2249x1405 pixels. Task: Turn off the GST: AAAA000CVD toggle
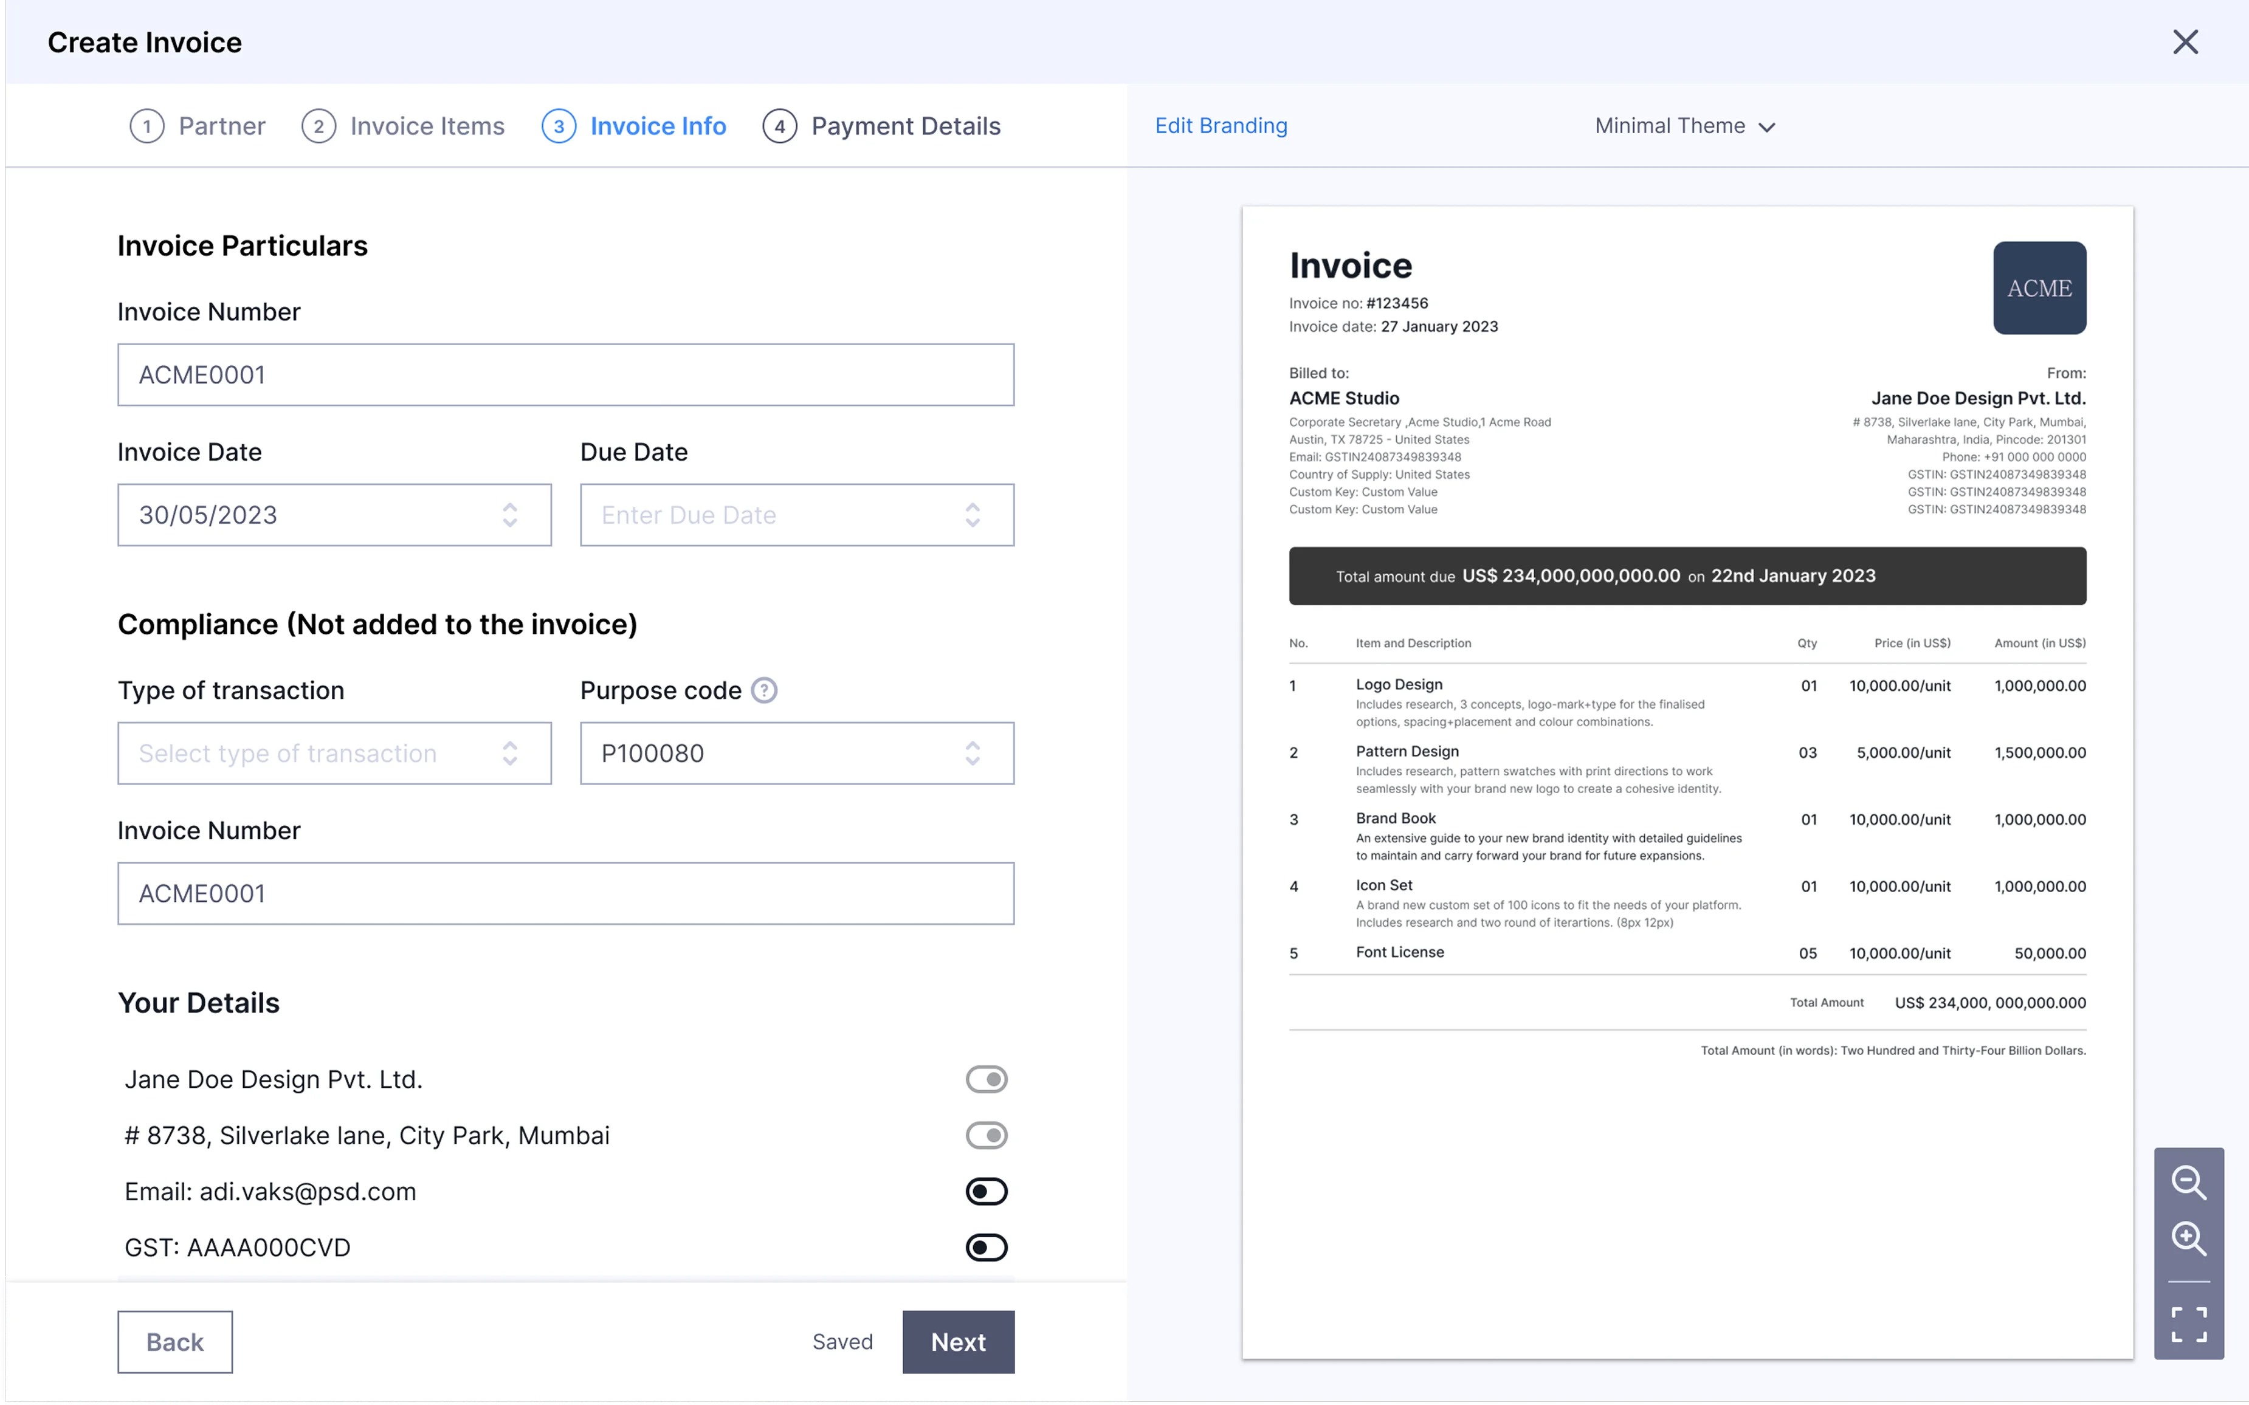pos(987,1247)
